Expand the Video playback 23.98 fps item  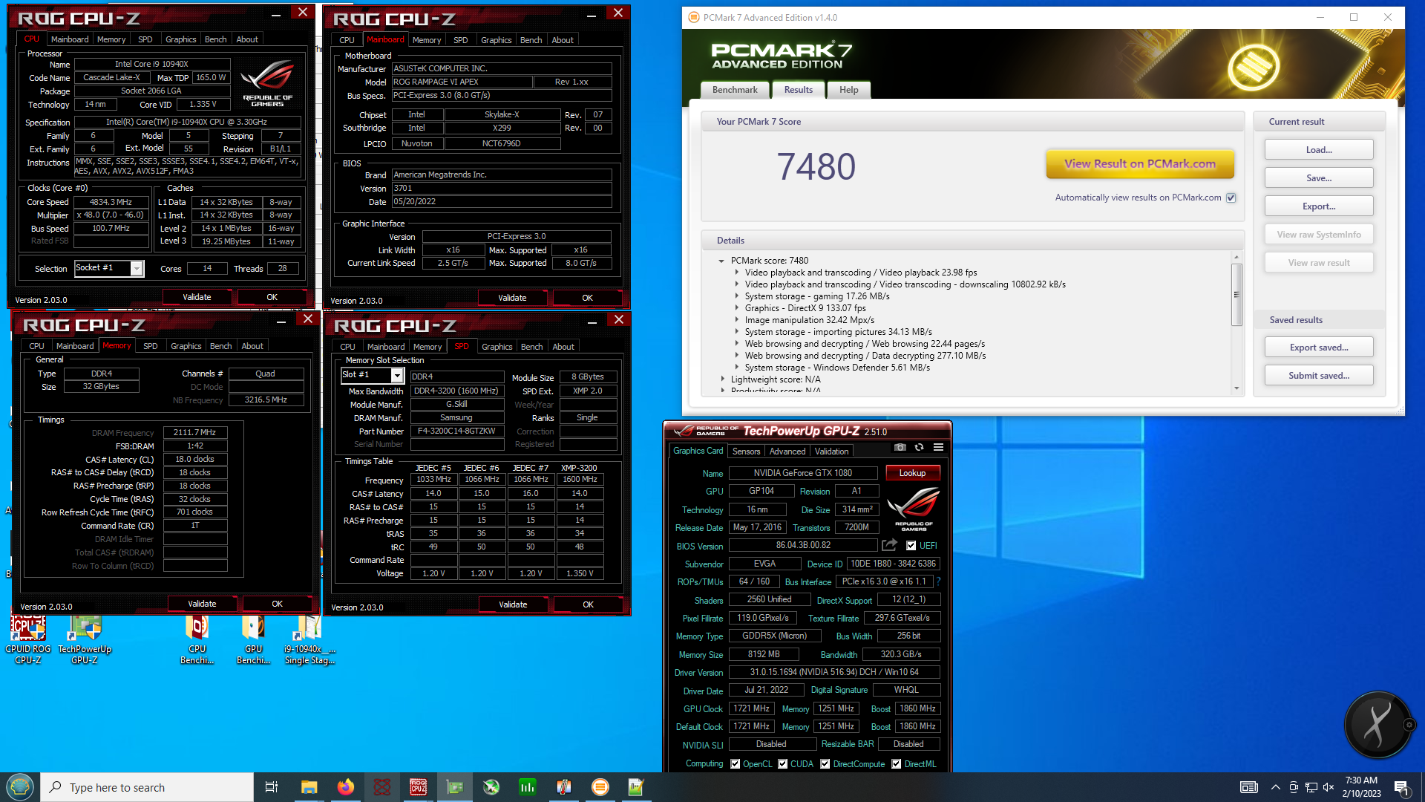737,273
